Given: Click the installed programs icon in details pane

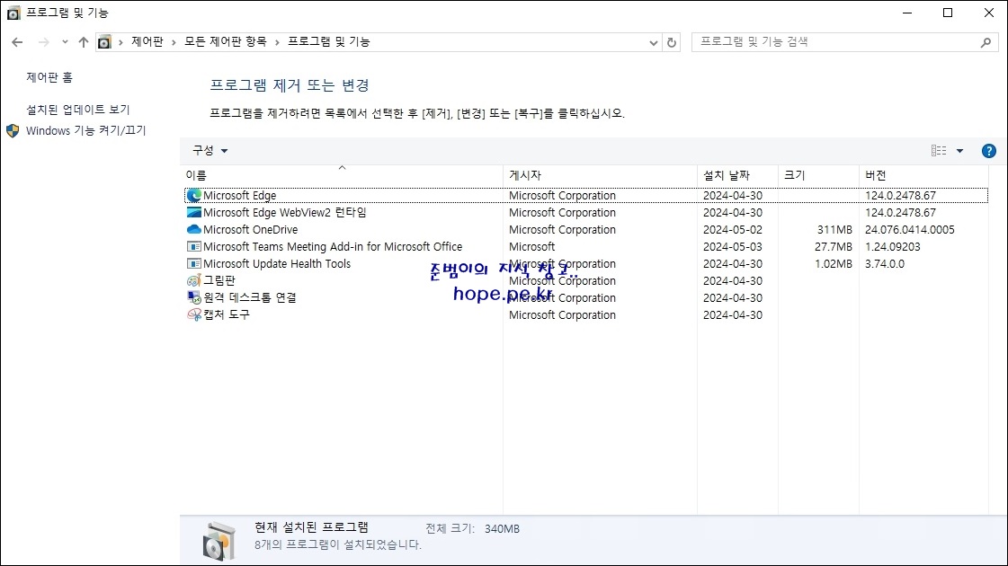Looking at the screenshot, I should [x=219, y=541].
